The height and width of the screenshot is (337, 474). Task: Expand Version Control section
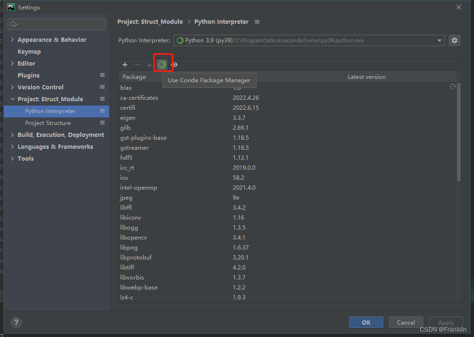(12, 87)
